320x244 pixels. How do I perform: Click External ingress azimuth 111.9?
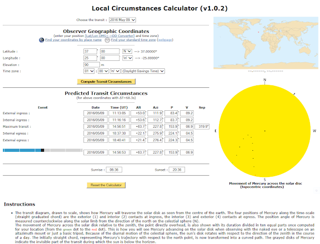pyautogui.click(x=155, y=113)
